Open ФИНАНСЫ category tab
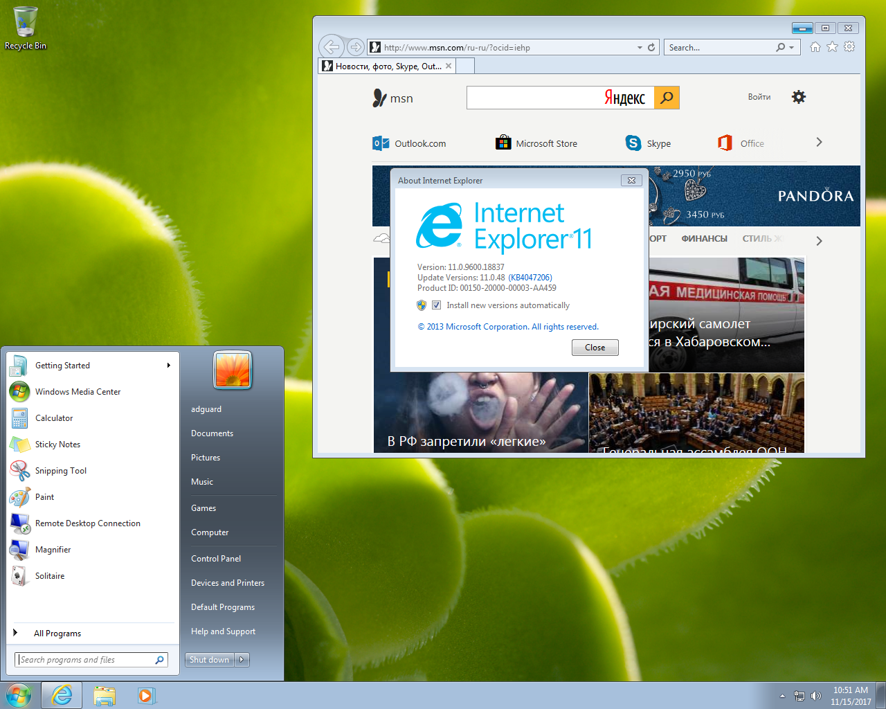Image resolution: width=886 pixels, height=709 pixels. [x=704, y=239]
